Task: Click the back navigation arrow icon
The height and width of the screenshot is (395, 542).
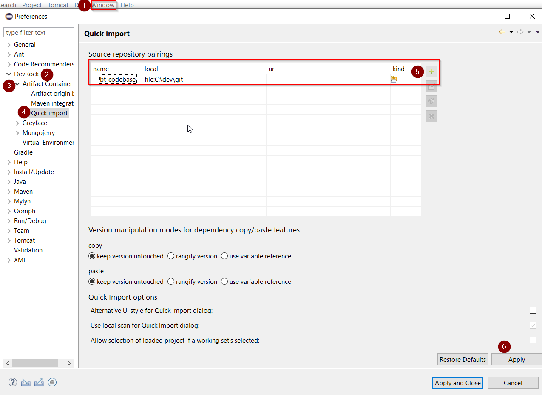Action: coord(502,32)
